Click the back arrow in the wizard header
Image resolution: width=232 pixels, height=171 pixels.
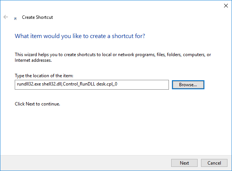tap(6, 17)
